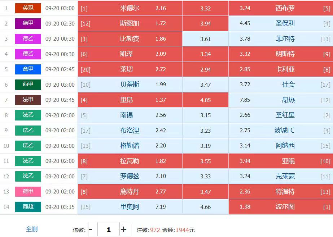
Task: Click the 葡超 league tag
Action: (x=28, y=207)
